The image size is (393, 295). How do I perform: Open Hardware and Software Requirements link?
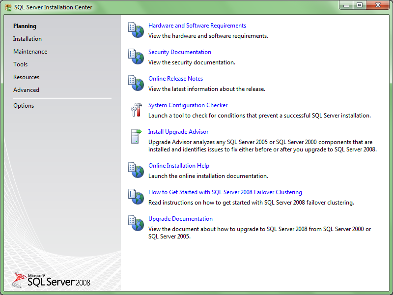pyautogui.click(x=197, y=25)
